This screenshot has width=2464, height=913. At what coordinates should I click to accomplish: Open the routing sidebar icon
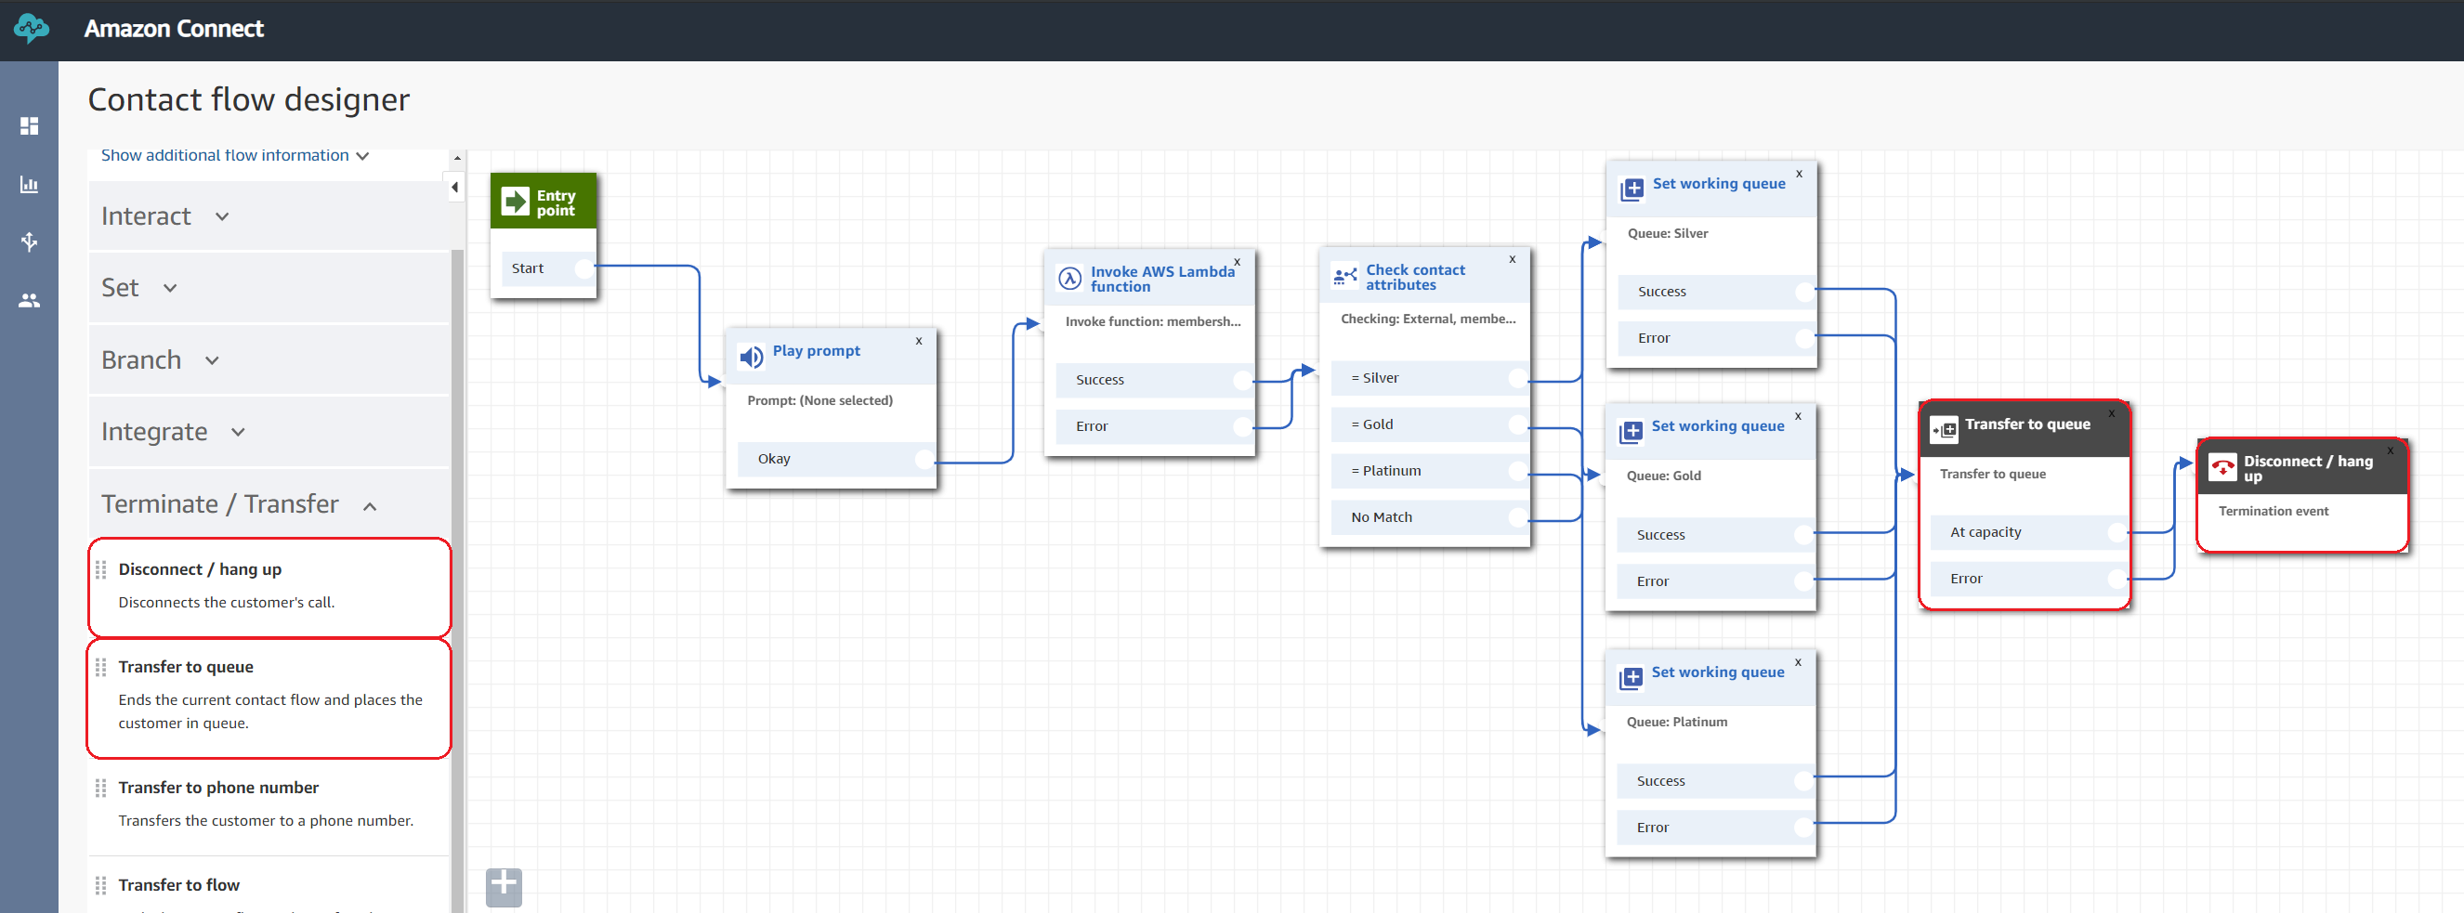click(x=30, y=241)
